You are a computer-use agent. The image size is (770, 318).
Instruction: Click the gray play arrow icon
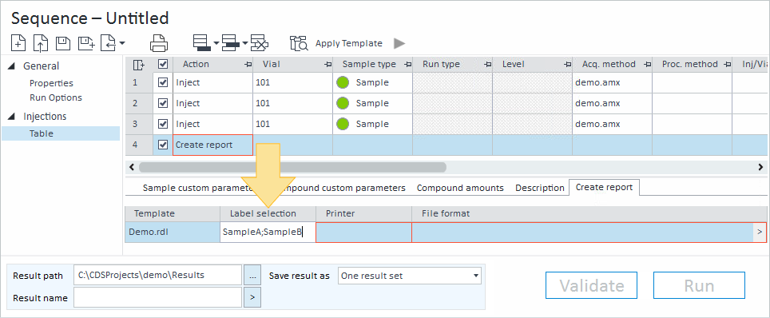[399, 43]
